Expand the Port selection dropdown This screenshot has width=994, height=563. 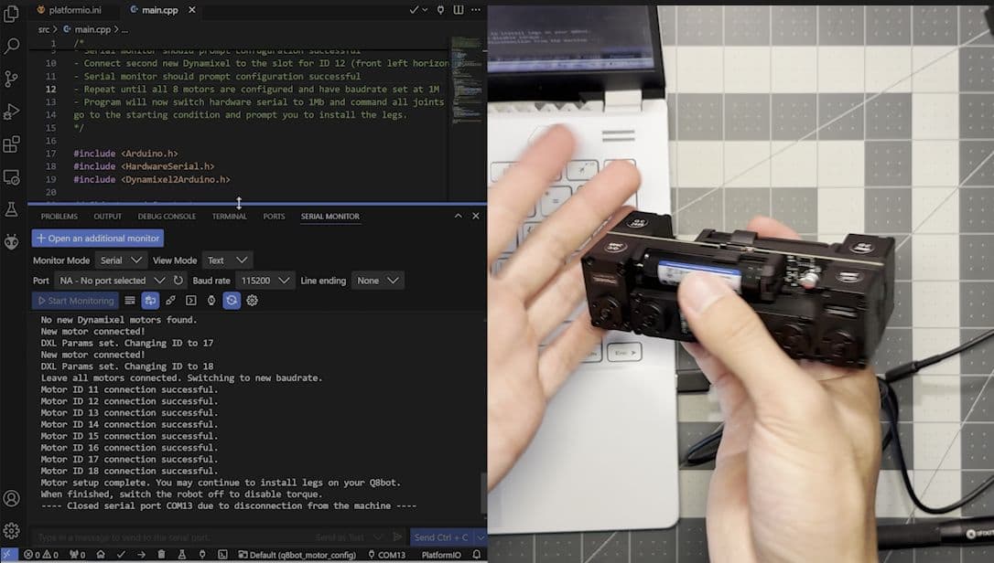coord(112,280)
